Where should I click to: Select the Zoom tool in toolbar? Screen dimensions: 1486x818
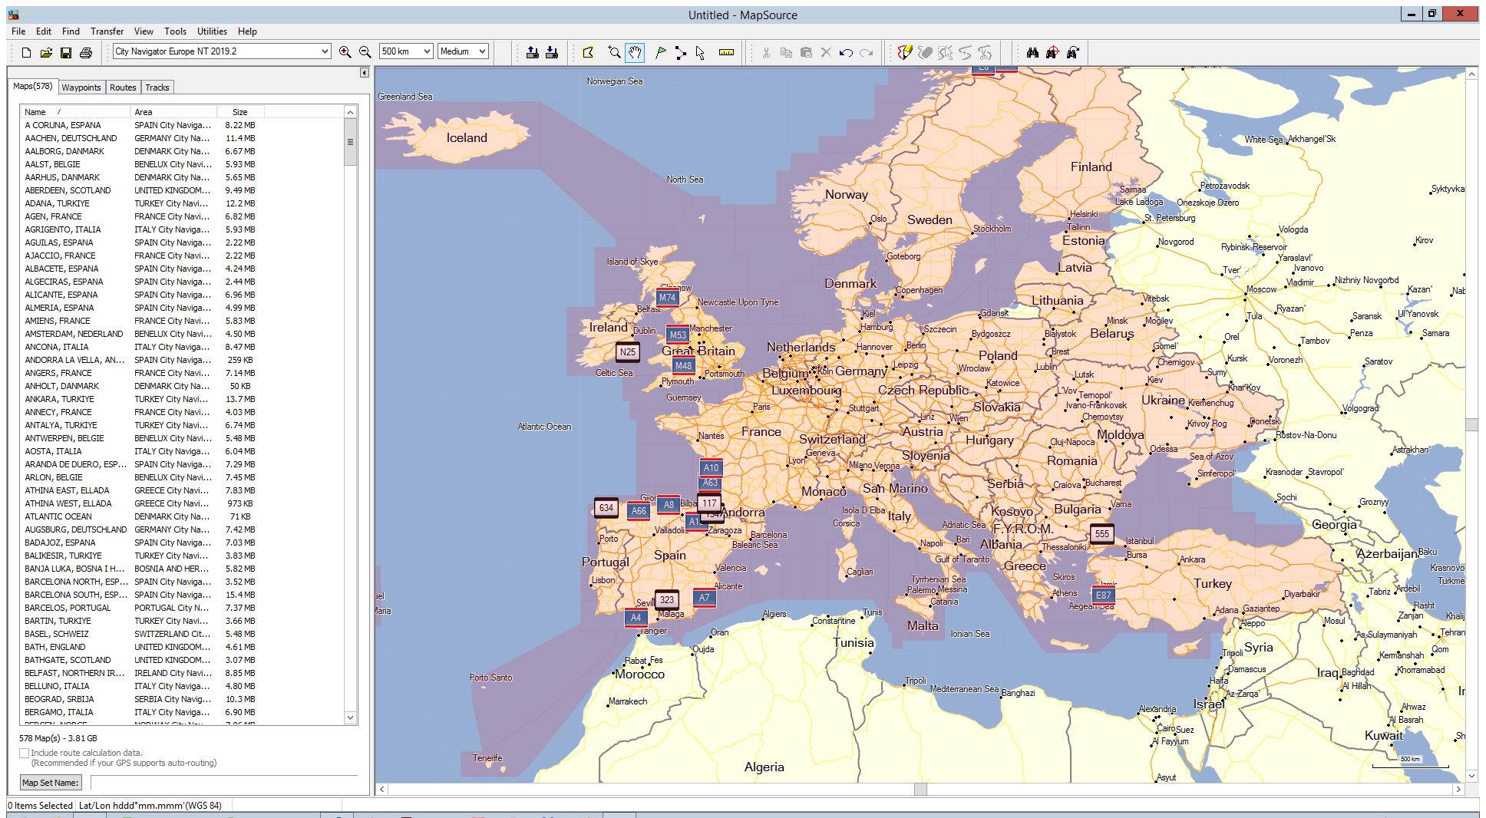[614, 52]
